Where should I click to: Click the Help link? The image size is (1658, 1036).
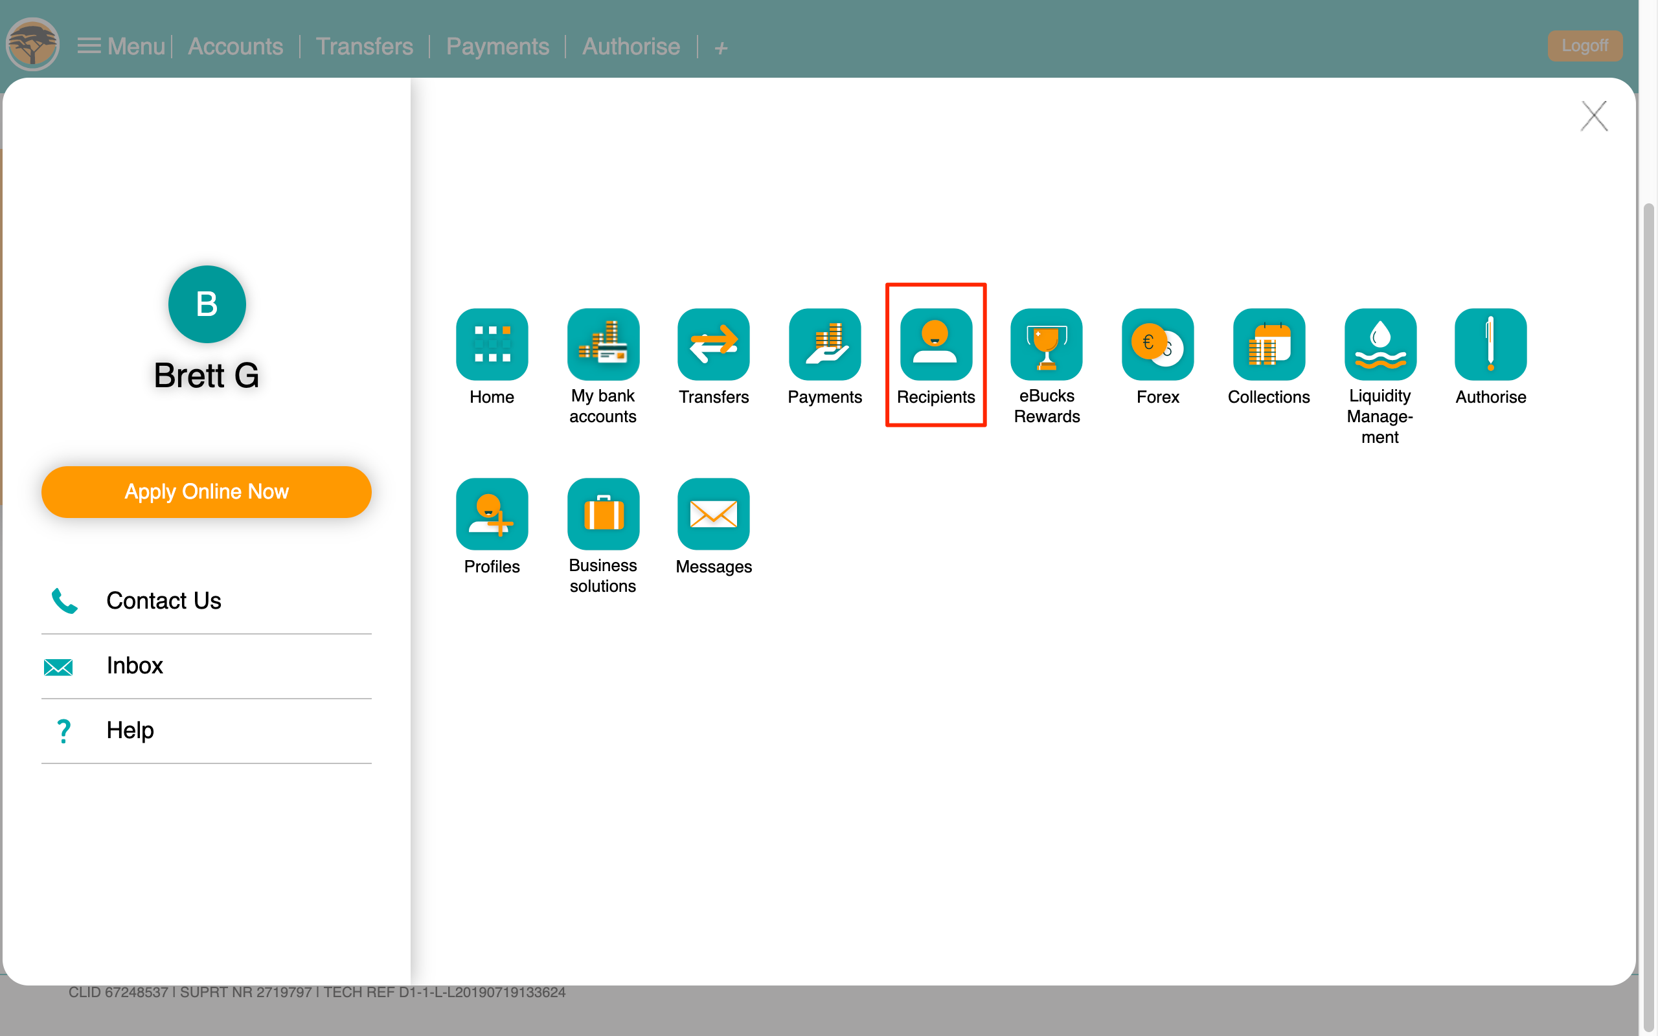[x=131, y=730]
